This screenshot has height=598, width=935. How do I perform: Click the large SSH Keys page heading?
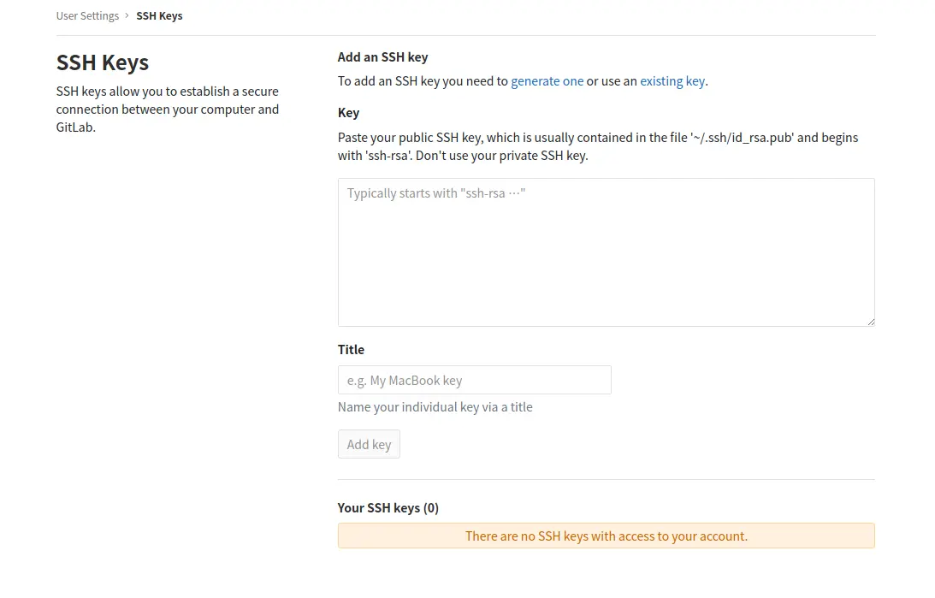(x=103, y=62)
